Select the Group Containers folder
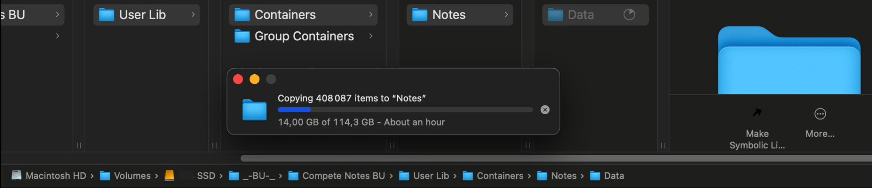Viewport: 872px width, 188px height. pos(304,36)
